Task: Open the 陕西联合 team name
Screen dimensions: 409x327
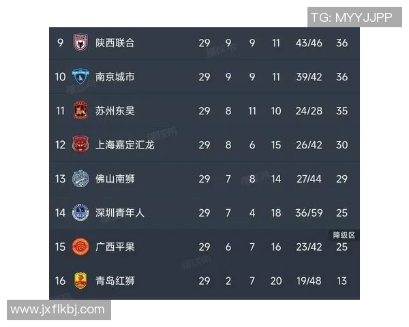Action: [x=115, y=43]
